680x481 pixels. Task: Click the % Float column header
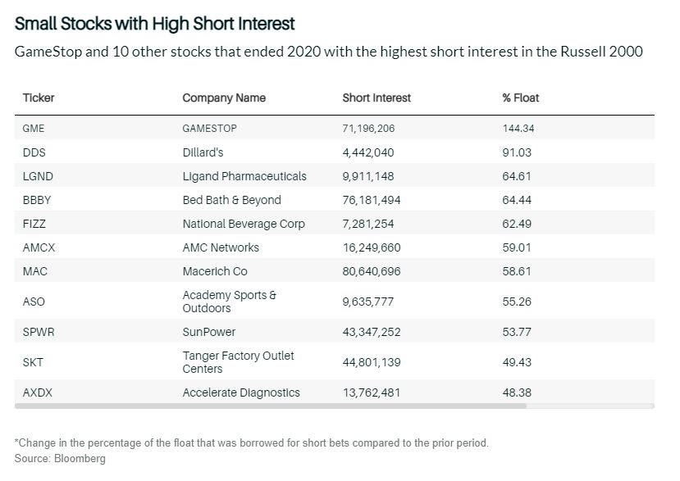click(521, 98)
